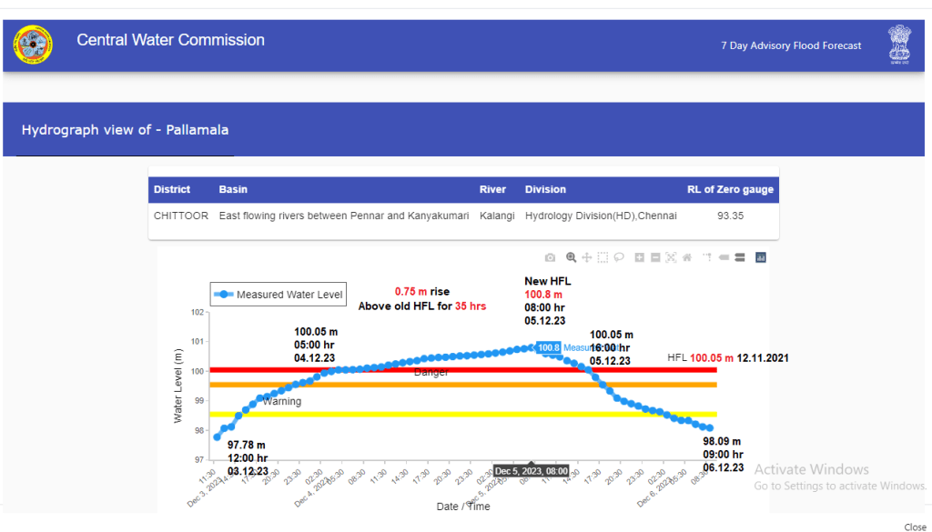Download the plot as PNG using camera icon
Image resolution: width=932 pixels, height=532 pixels.
550,257
